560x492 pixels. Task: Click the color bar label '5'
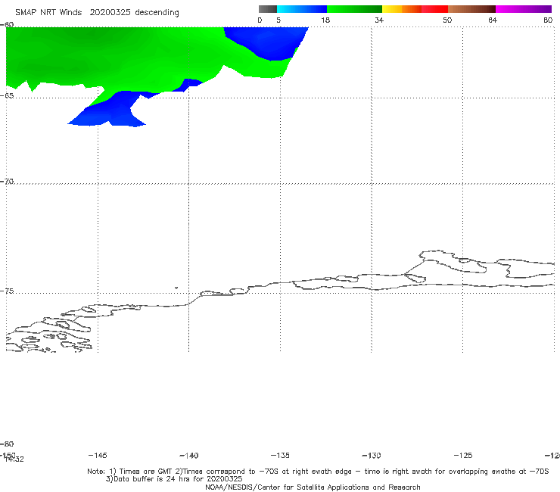pos(278,20)
